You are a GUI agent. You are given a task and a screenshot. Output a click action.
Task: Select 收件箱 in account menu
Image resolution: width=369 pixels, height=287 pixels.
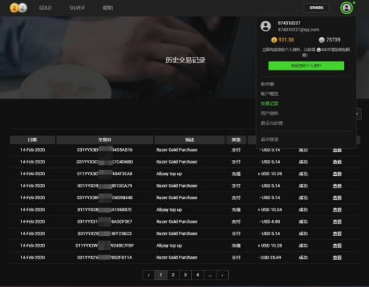[267, 84]
